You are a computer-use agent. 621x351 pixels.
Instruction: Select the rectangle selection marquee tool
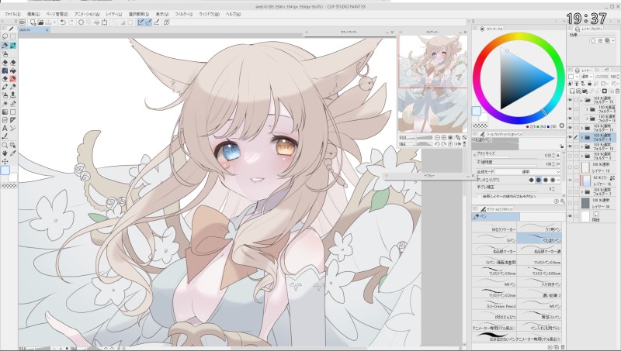tap(12, 36)
